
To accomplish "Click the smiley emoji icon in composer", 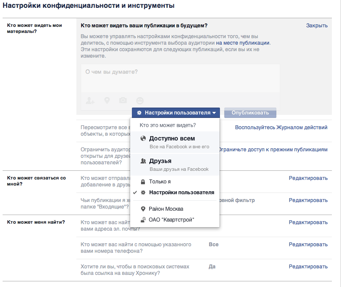I will 140,101.
